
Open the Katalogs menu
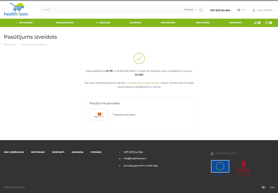[26, 23]
